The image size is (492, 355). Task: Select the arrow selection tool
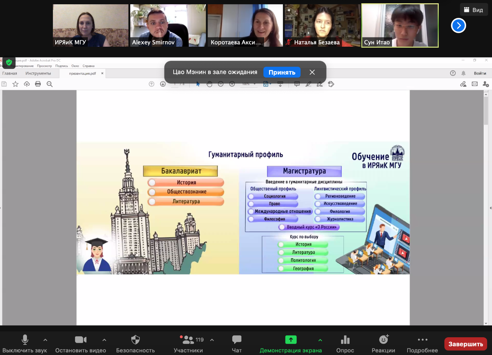pyautogui.click(x=198, y=84)
